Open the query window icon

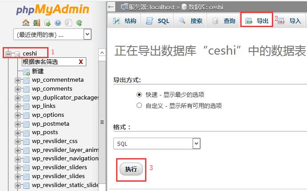click(x=47, y=23)
